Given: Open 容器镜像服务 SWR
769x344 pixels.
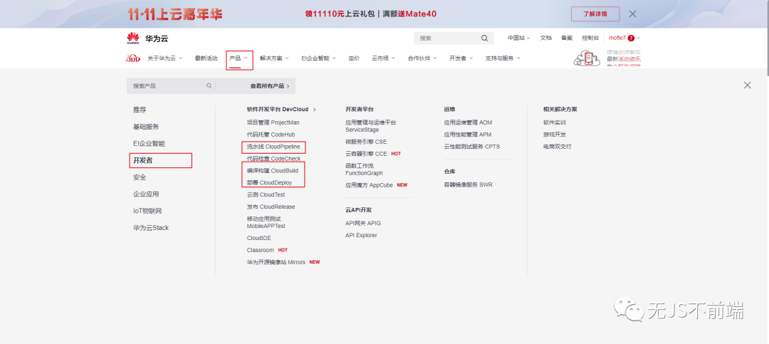Looking at the screenshot, I should click(468, 185).
